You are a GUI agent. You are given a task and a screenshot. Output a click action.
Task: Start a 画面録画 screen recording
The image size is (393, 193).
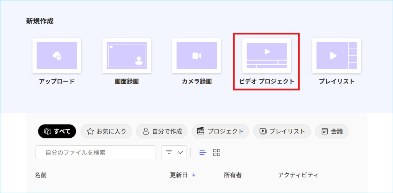127,56
